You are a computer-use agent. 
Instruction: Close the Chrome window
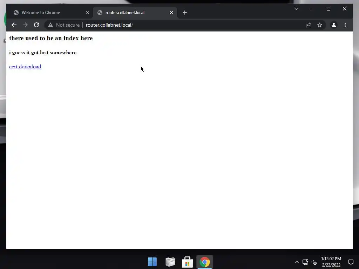tap(344, 9)
